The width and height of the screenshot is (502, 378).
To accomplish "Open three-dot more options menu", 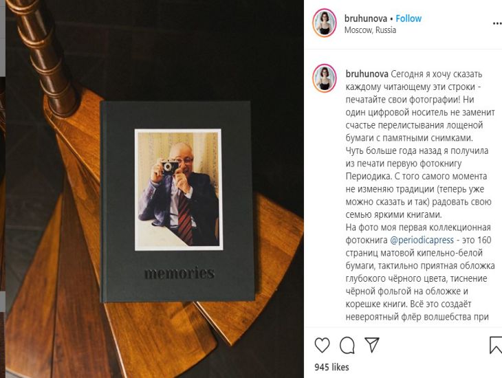I will (497, 23).
